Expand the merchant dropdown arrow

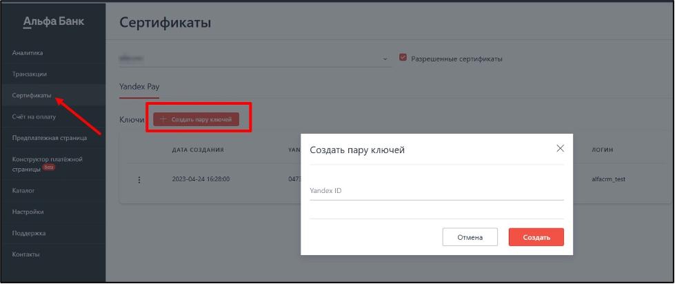coord(385,59)
